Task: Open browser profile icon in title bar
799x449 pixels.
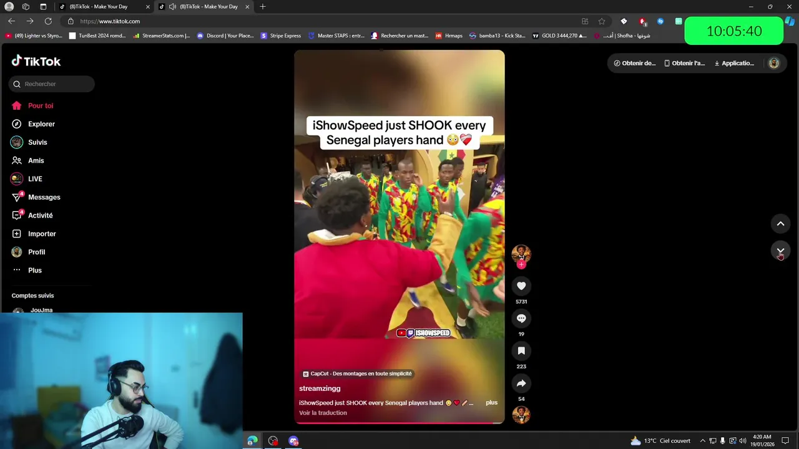Action: tap(9, 7)
